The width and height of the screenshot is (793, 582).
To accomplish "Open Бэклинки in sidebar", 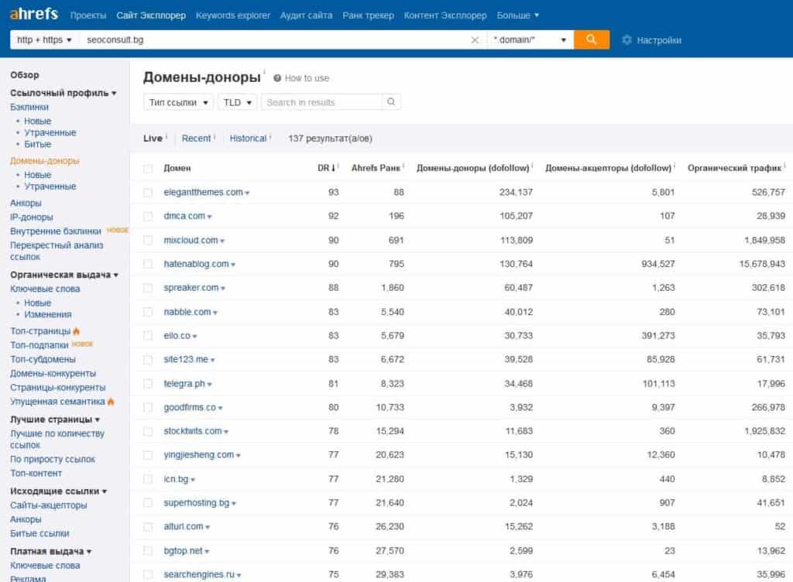I will [x=29, y=107].
